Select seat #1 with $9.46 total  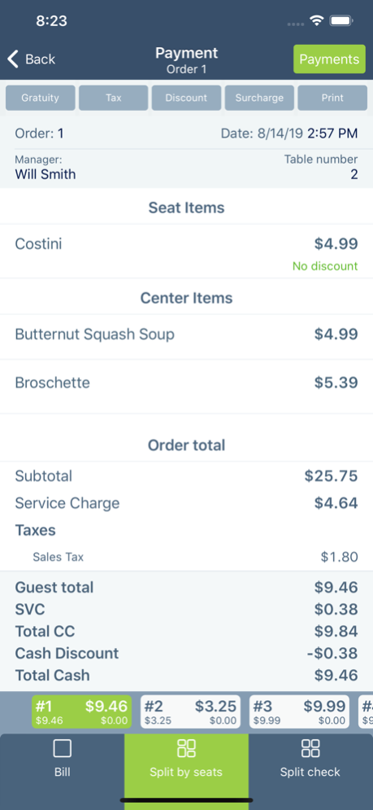(x=81, y=711)
